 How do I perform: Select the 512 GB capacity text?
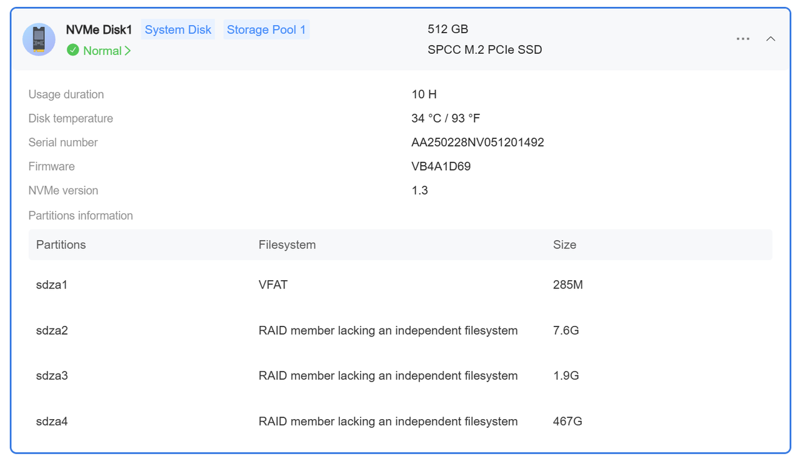tap(447, 29)
